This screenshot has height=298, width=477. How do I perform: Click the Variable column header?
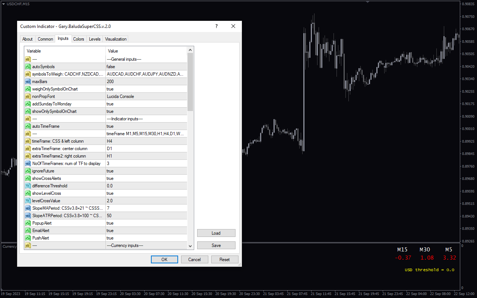click(x=65, y=51)
